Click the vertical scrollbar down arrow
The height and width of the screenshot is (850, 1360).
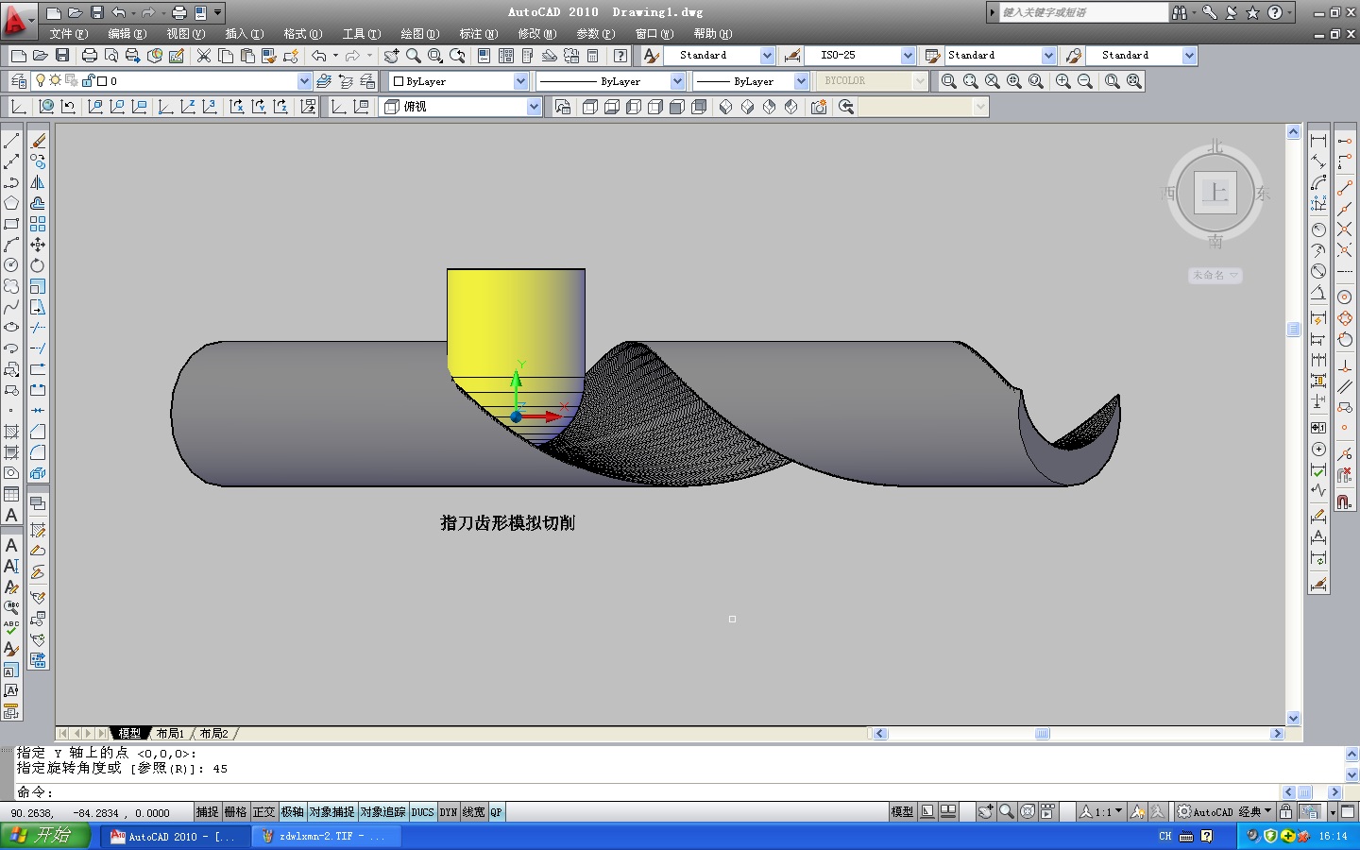coord(1294,718)
